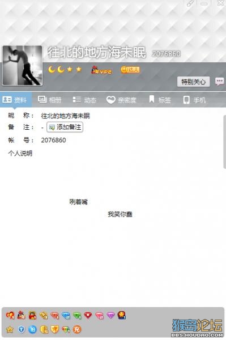The width and height of the screenshot is (226, 340).
Task: Open the 相册 tab
Action: [50, 100]
